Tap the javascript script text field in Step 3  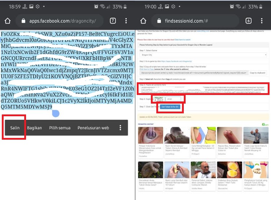(194, 73)
